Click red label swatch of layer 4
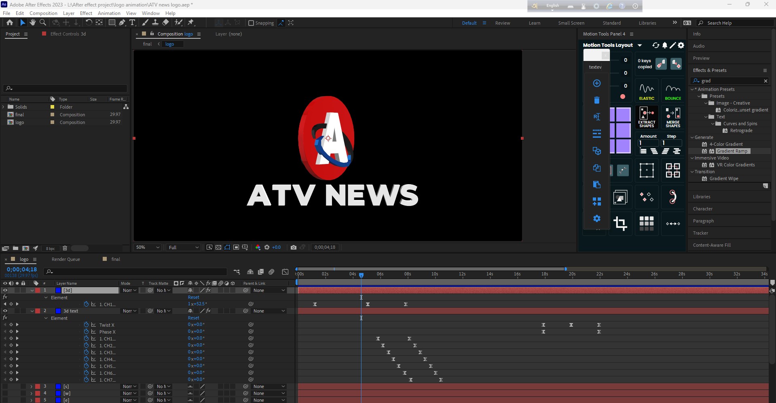Screen dimensions: 776x403 pos(38,393)
